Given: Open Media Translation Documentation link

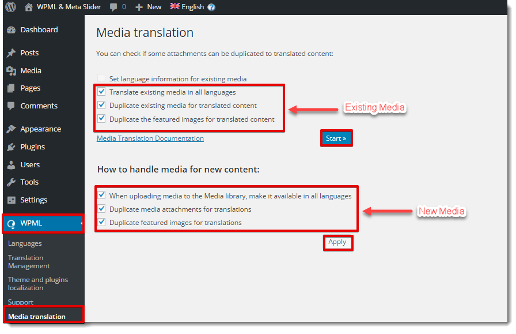Looking at the screenshot, I should (x=150, y=138).
